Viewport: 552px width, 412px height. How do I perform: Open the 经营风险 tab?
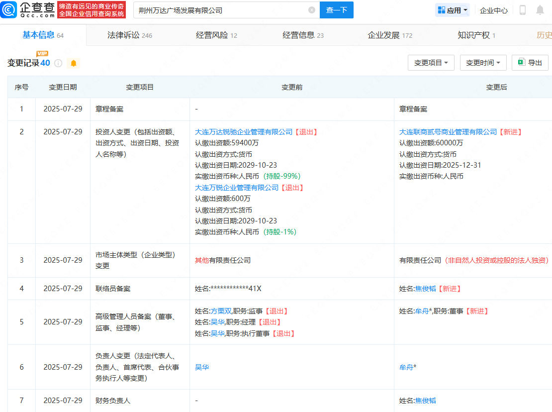click(x=216, y=35)
